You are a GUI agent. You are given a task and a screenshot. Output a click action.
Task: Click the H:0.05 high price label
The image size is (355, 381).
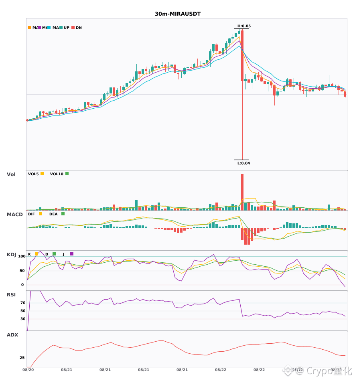tap(244, 26)
